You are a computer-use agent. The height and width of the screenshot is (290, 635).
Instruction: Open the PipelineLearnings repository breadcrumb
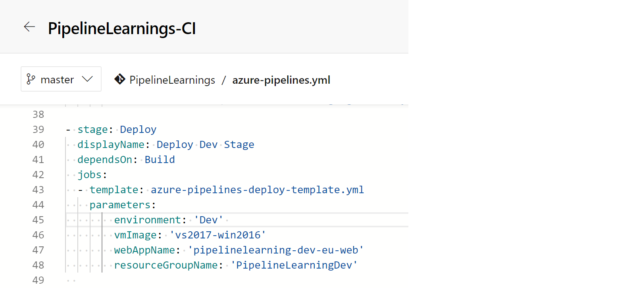172,80
